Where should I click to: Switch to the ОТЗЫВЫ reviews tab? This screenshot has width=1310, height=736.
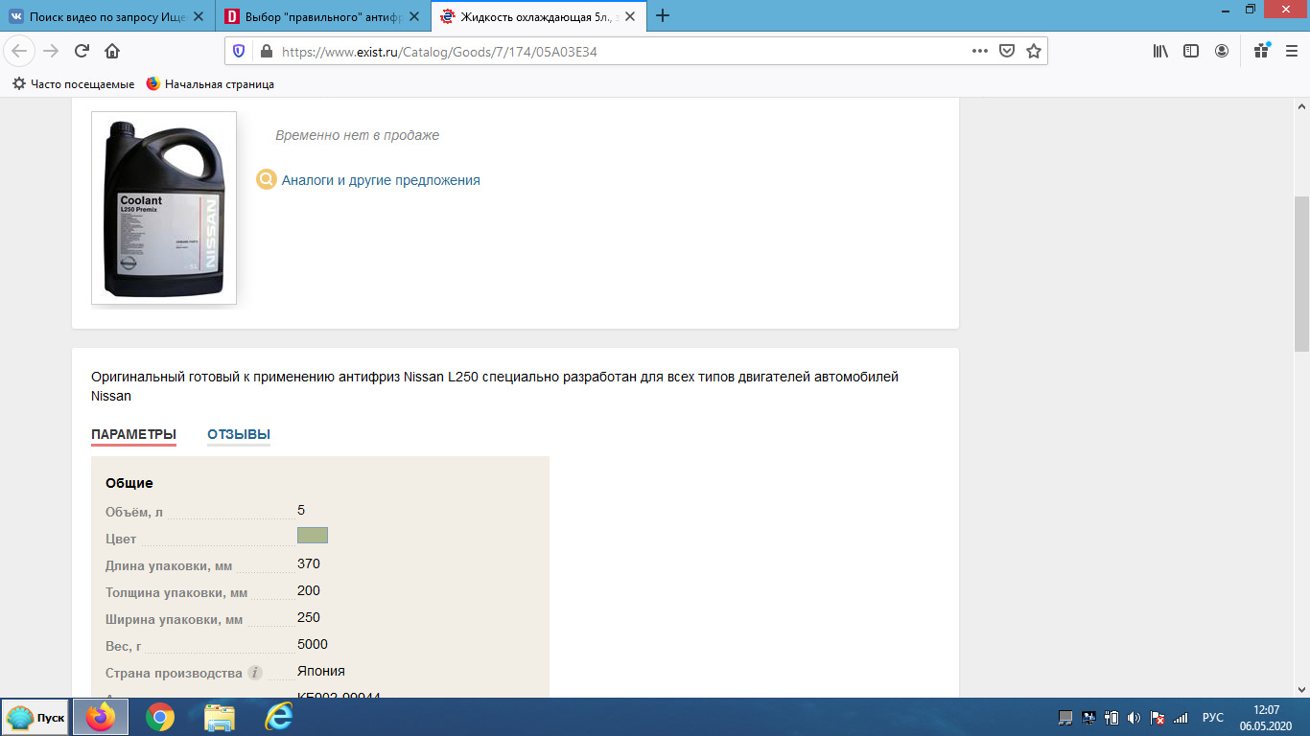[239, 434]
